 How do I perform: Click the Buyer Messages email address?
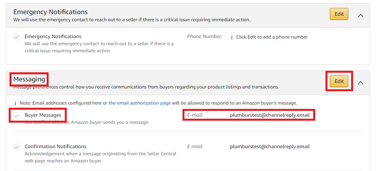[x=270, y=115]
